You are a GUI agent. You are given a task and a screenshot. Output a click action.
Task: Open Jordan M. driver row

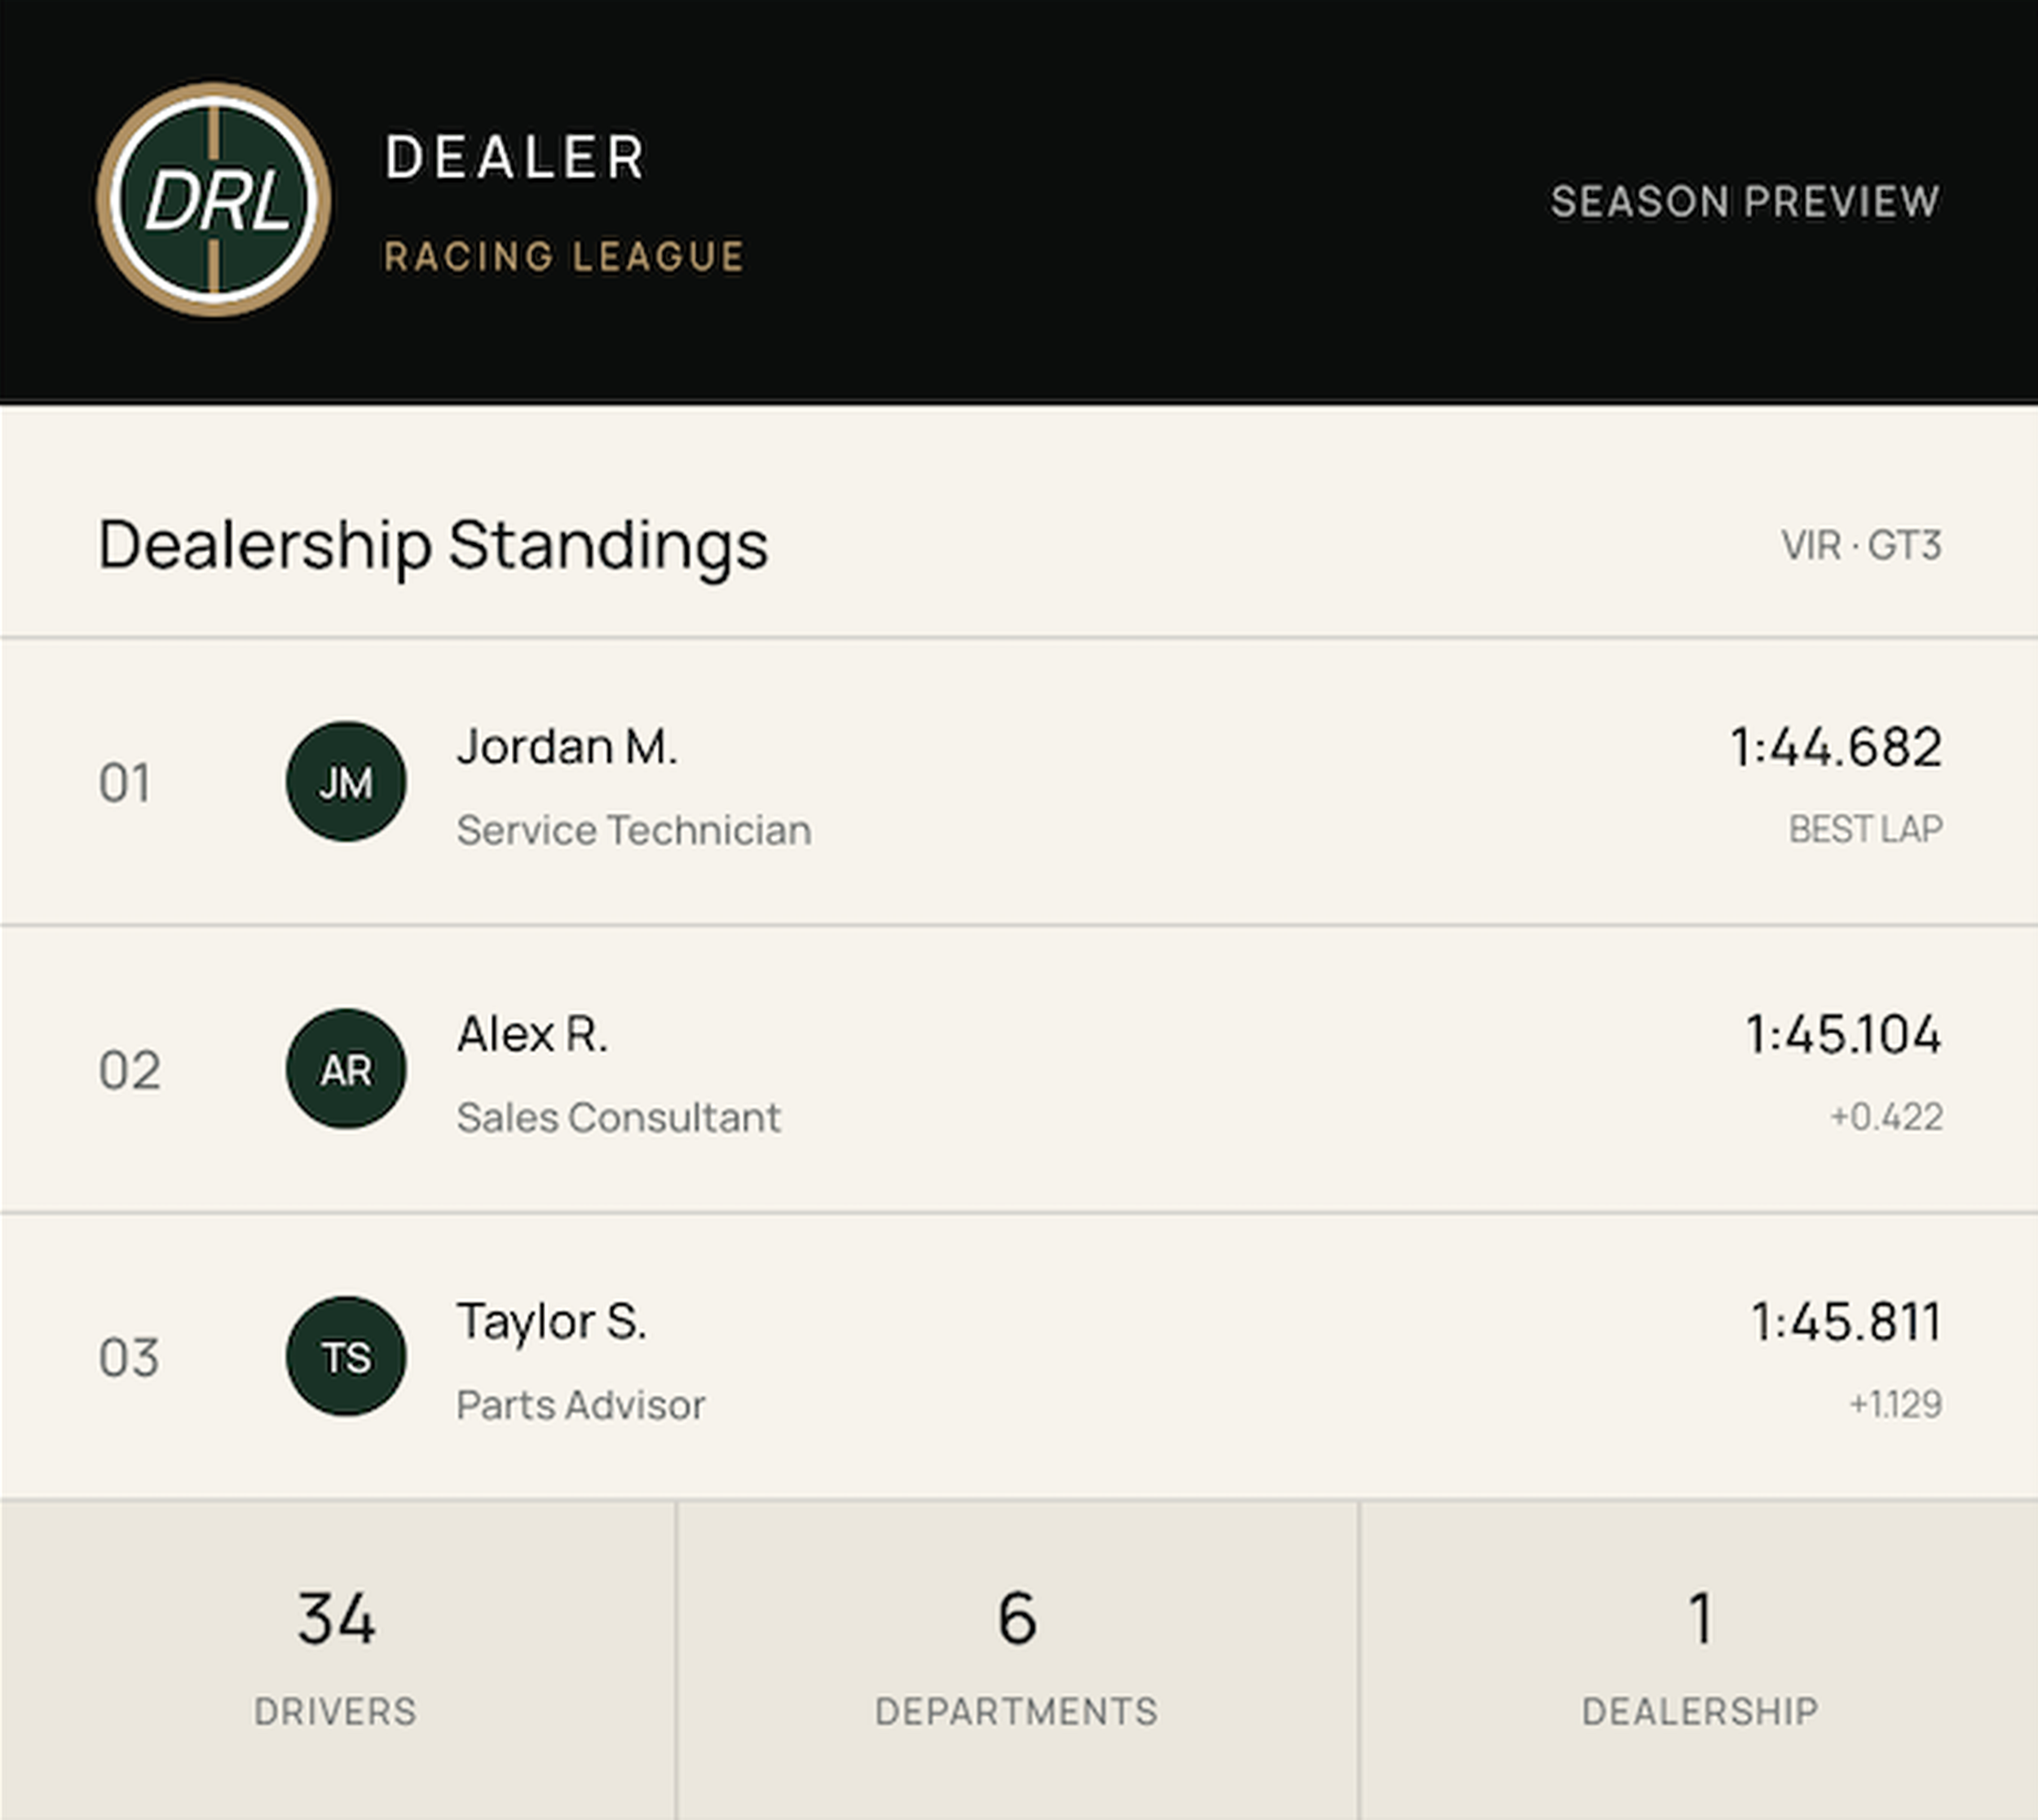[x=1019, y=782]
